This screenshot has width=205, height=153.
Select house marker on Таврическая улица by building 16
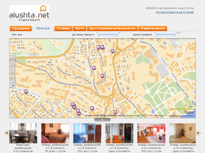coord(102,76)
